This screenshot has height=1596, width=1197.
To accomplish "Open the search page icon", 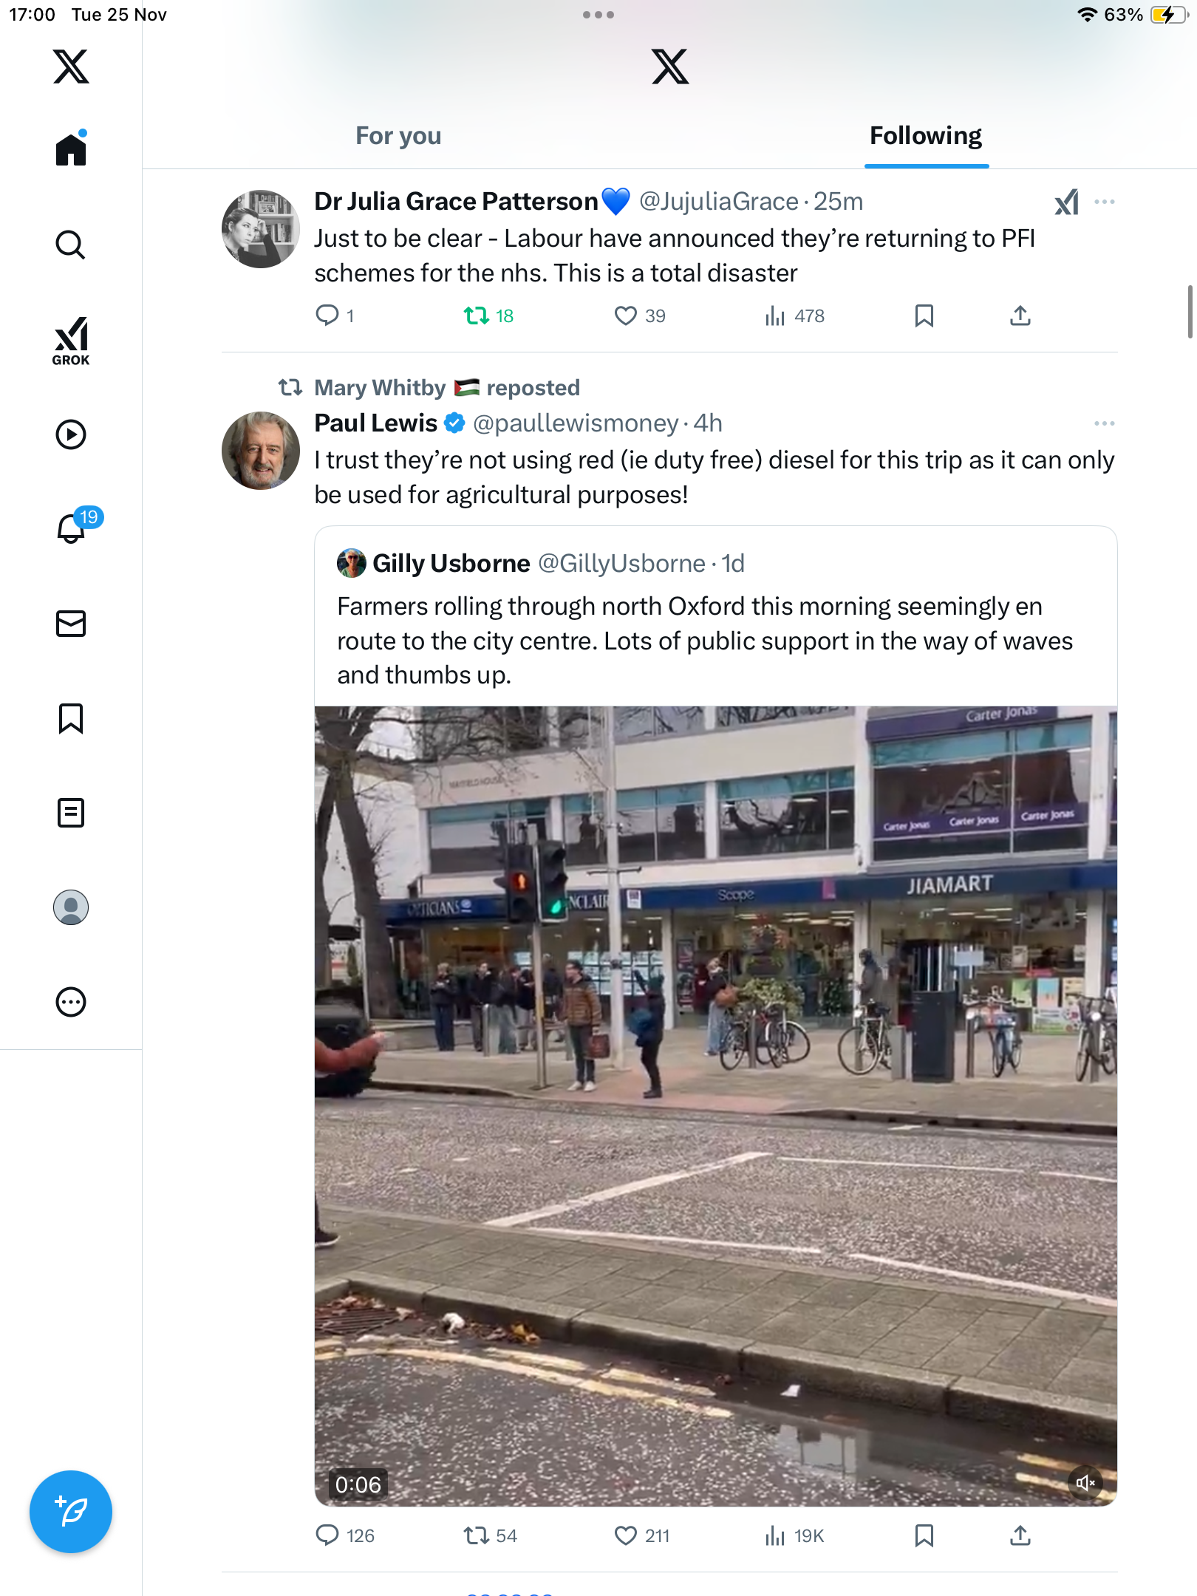I will tap(71, 245).
